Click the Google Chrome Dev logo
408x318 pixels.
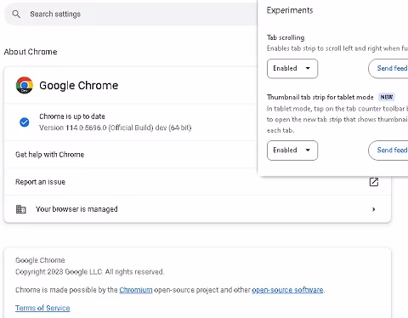[x=25, y=85]
